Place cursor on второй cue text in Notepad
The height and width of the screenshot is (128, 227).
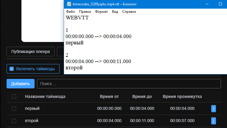[74, 68]
